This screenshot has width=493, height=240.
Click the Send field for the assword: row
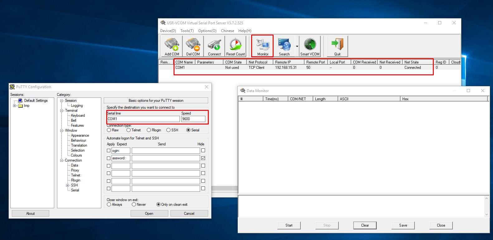pos(166,158)
